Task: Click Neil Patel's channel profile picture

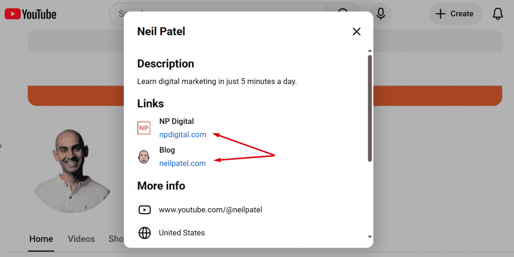Action: coord(72,171)
